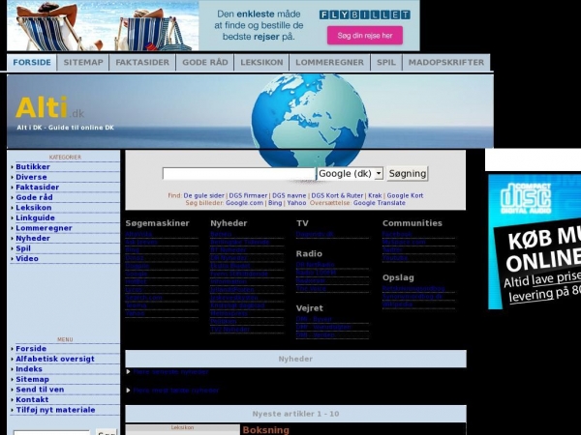Open the Butikker category
Image resolution: width=581 pixels, height=435 pixels.
[33, 167]
